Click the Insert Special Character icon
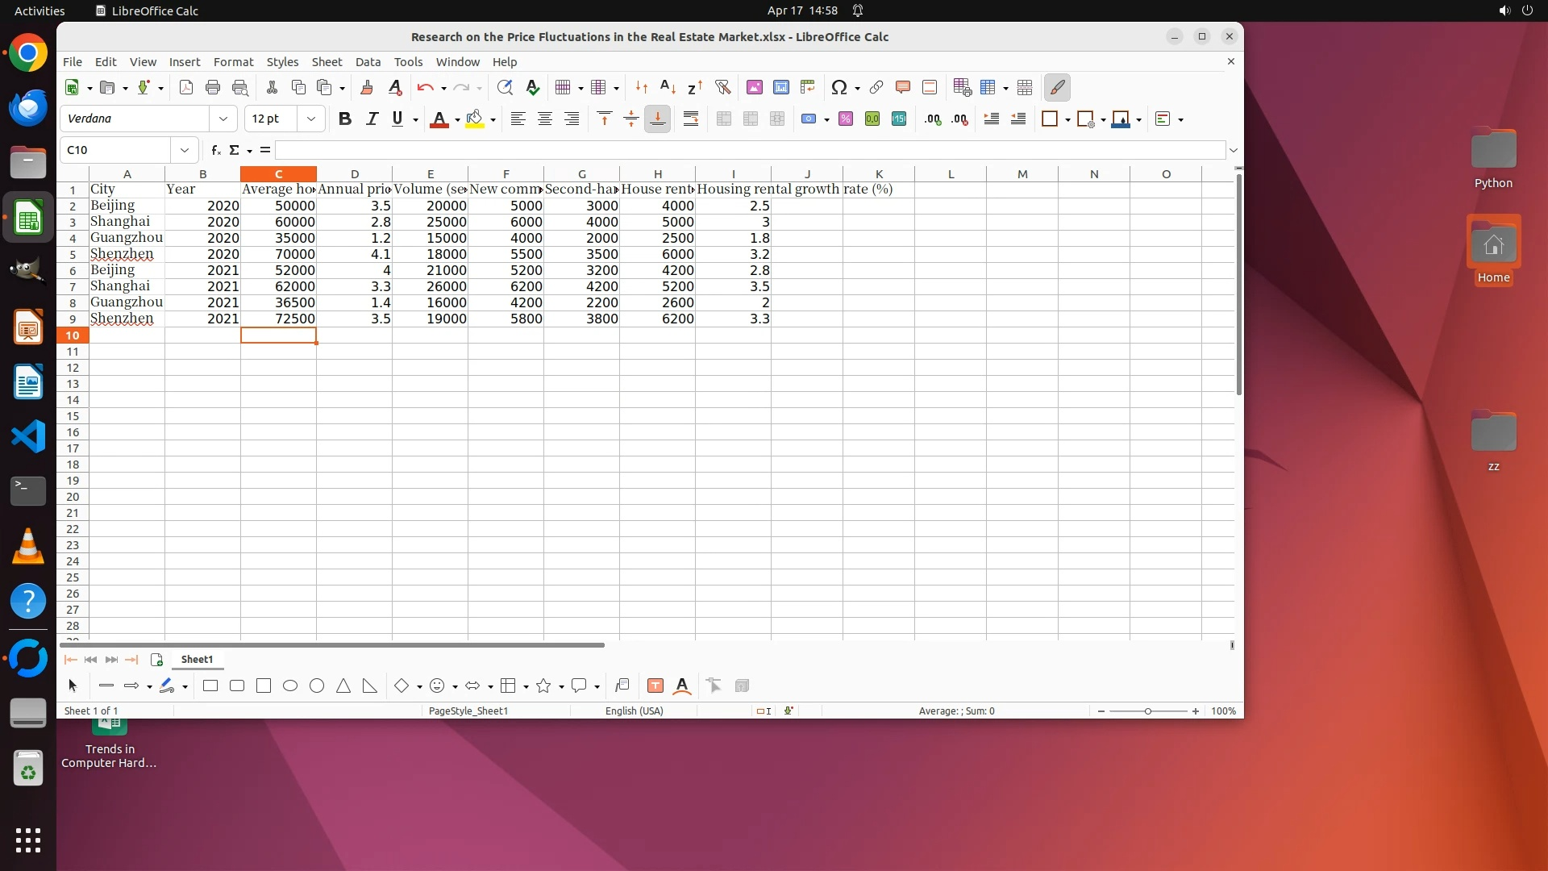The image size is (1548, 871). click(838, 87)
